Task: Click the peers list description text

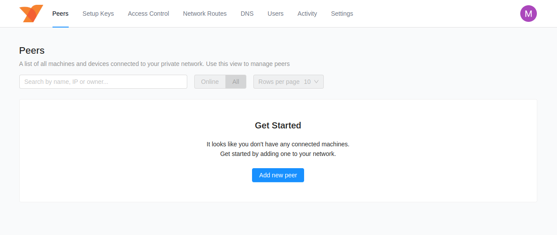Action: [154, 64]
